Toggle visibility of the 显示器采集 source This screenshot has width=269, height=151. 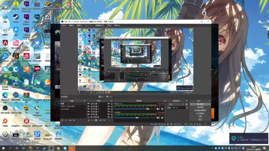point(108,117)
